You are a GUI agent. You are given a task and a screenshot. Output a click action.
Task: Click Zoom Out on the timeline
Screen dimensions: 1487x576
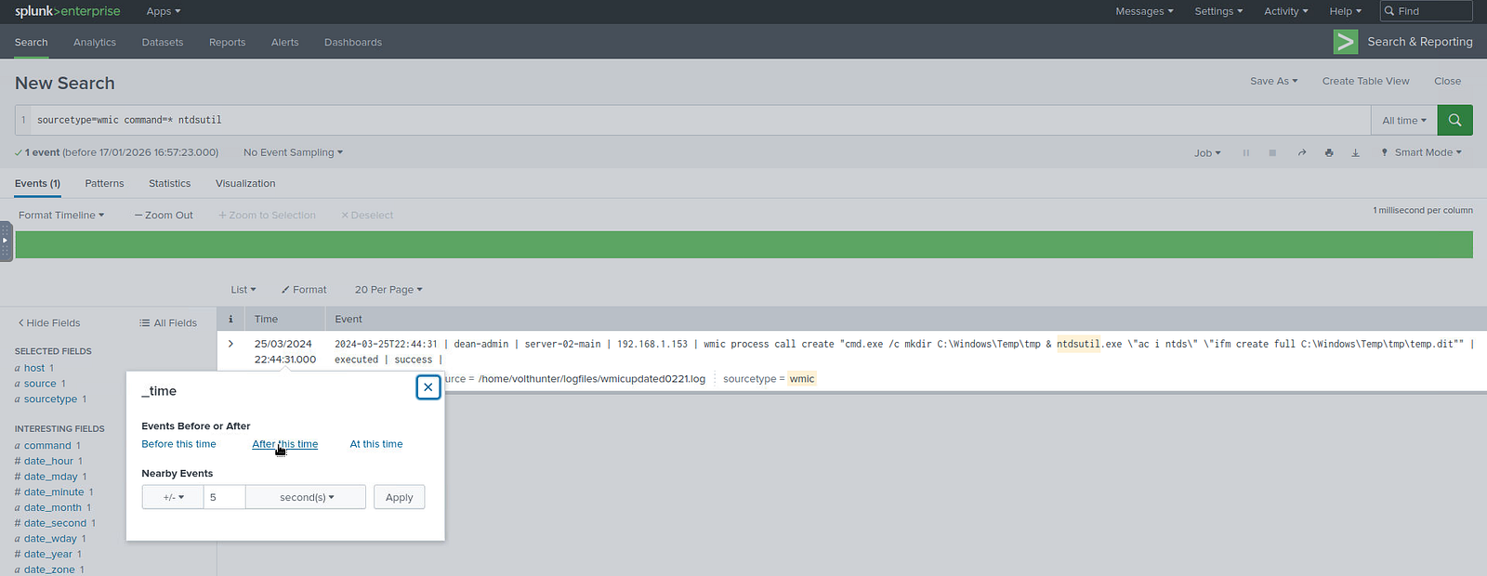click(x=164, y=215)
